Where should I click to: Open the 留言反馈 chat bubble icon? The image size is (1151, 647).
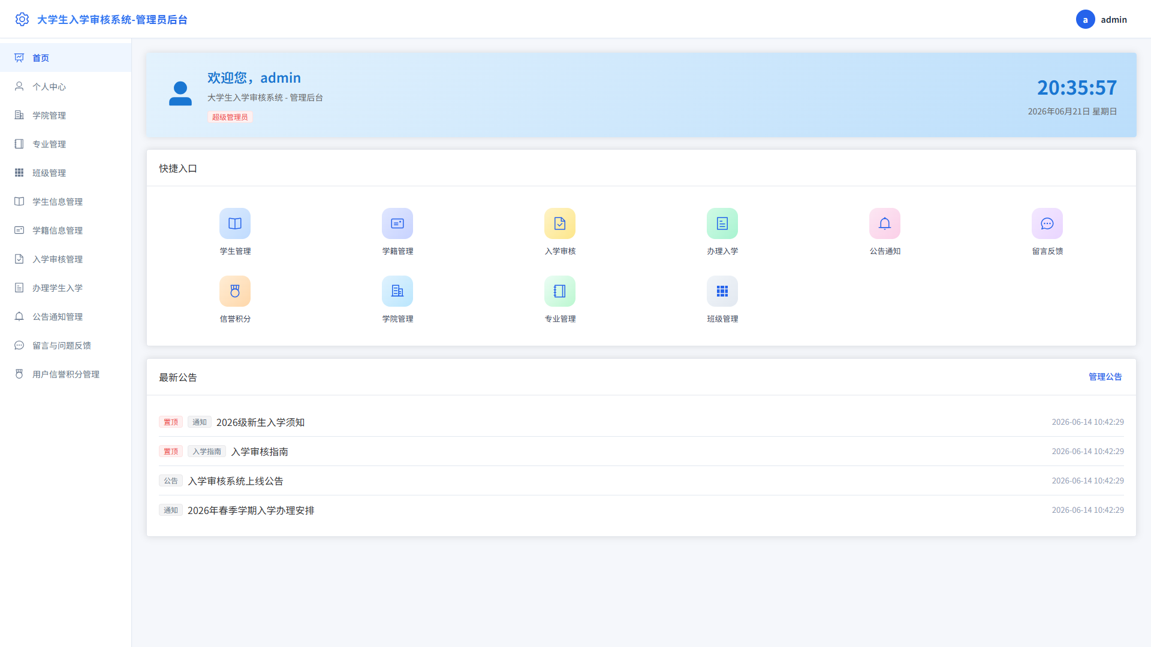pyautogui.click(x=1047, y=223)
